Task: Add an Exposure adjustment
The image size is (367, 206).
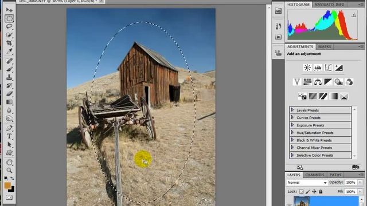Action: point(339,68)
